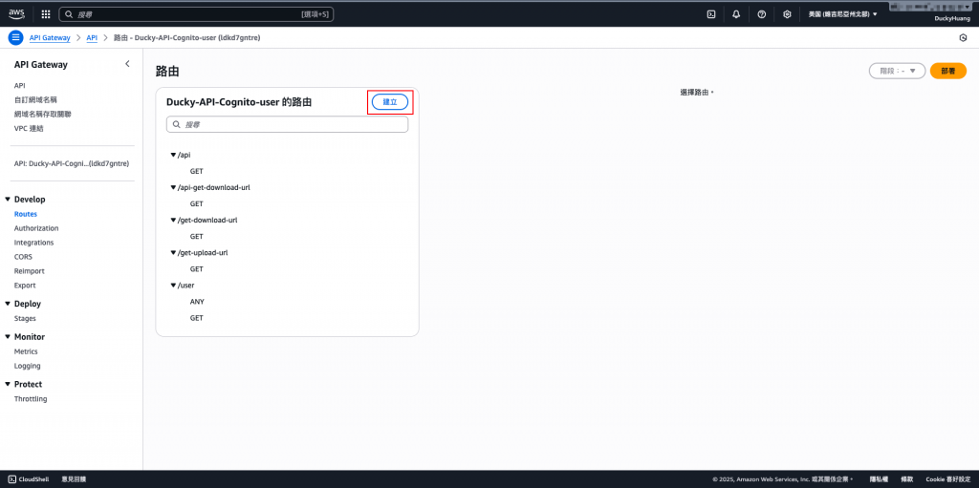Click the 建立 create route button

coord(390,102)
